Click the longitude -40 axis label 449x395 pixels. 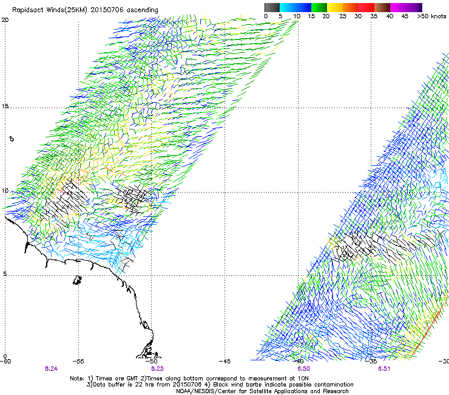click(297, 362)
